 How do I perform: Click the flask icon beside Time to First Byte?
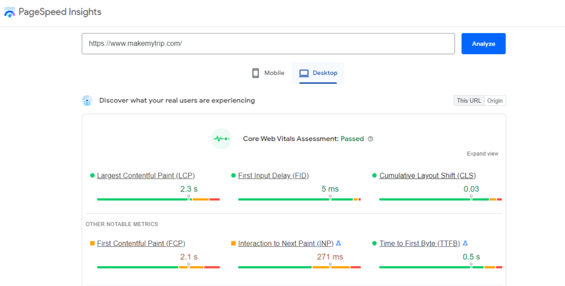pyautogui.click(x=465, y=243)
